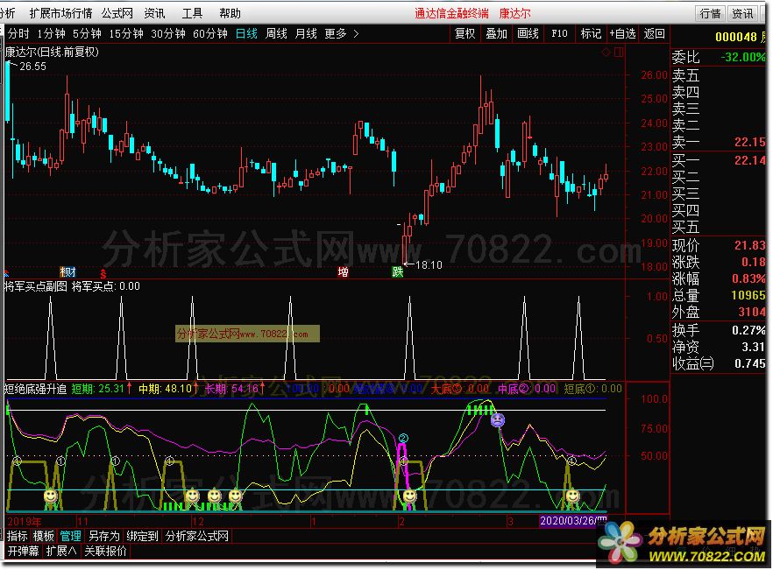Screen dimensions: 773x570
Task: Expand the 更多 periods dropdown
Action: (341, 34)
